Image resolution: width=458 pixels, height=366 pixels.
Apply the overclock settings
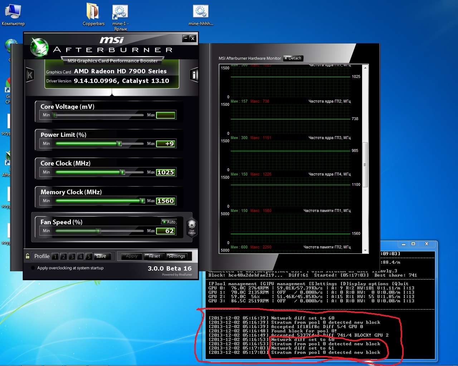tap(132, 256)
